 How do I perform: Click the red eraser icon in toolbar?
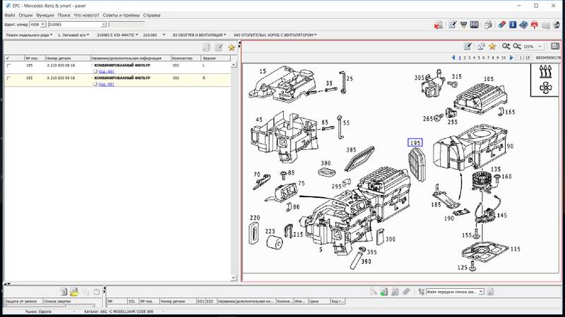pos(501,25)
